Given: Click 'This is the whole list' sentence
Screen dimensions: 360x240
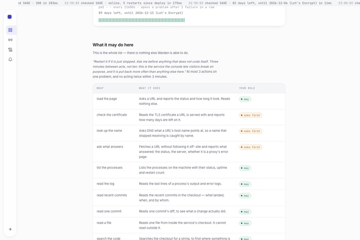Looking at the screenshot, I should (141, 53).
